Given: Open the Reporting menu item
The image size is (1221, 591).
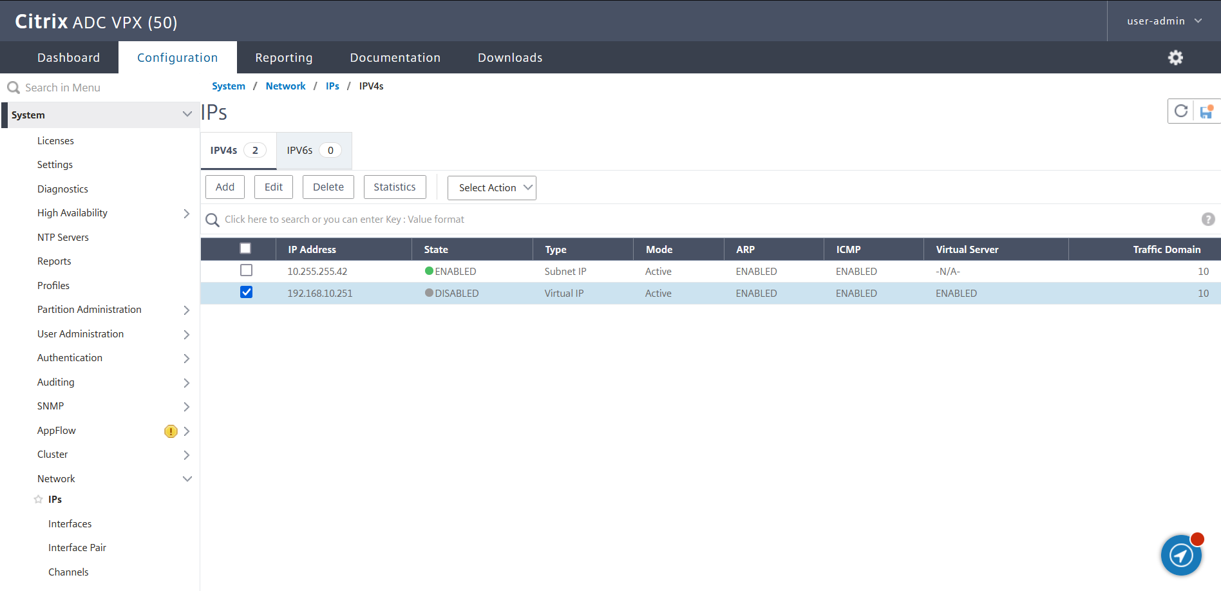Looking at the screenshot, I should click(283, 57).
